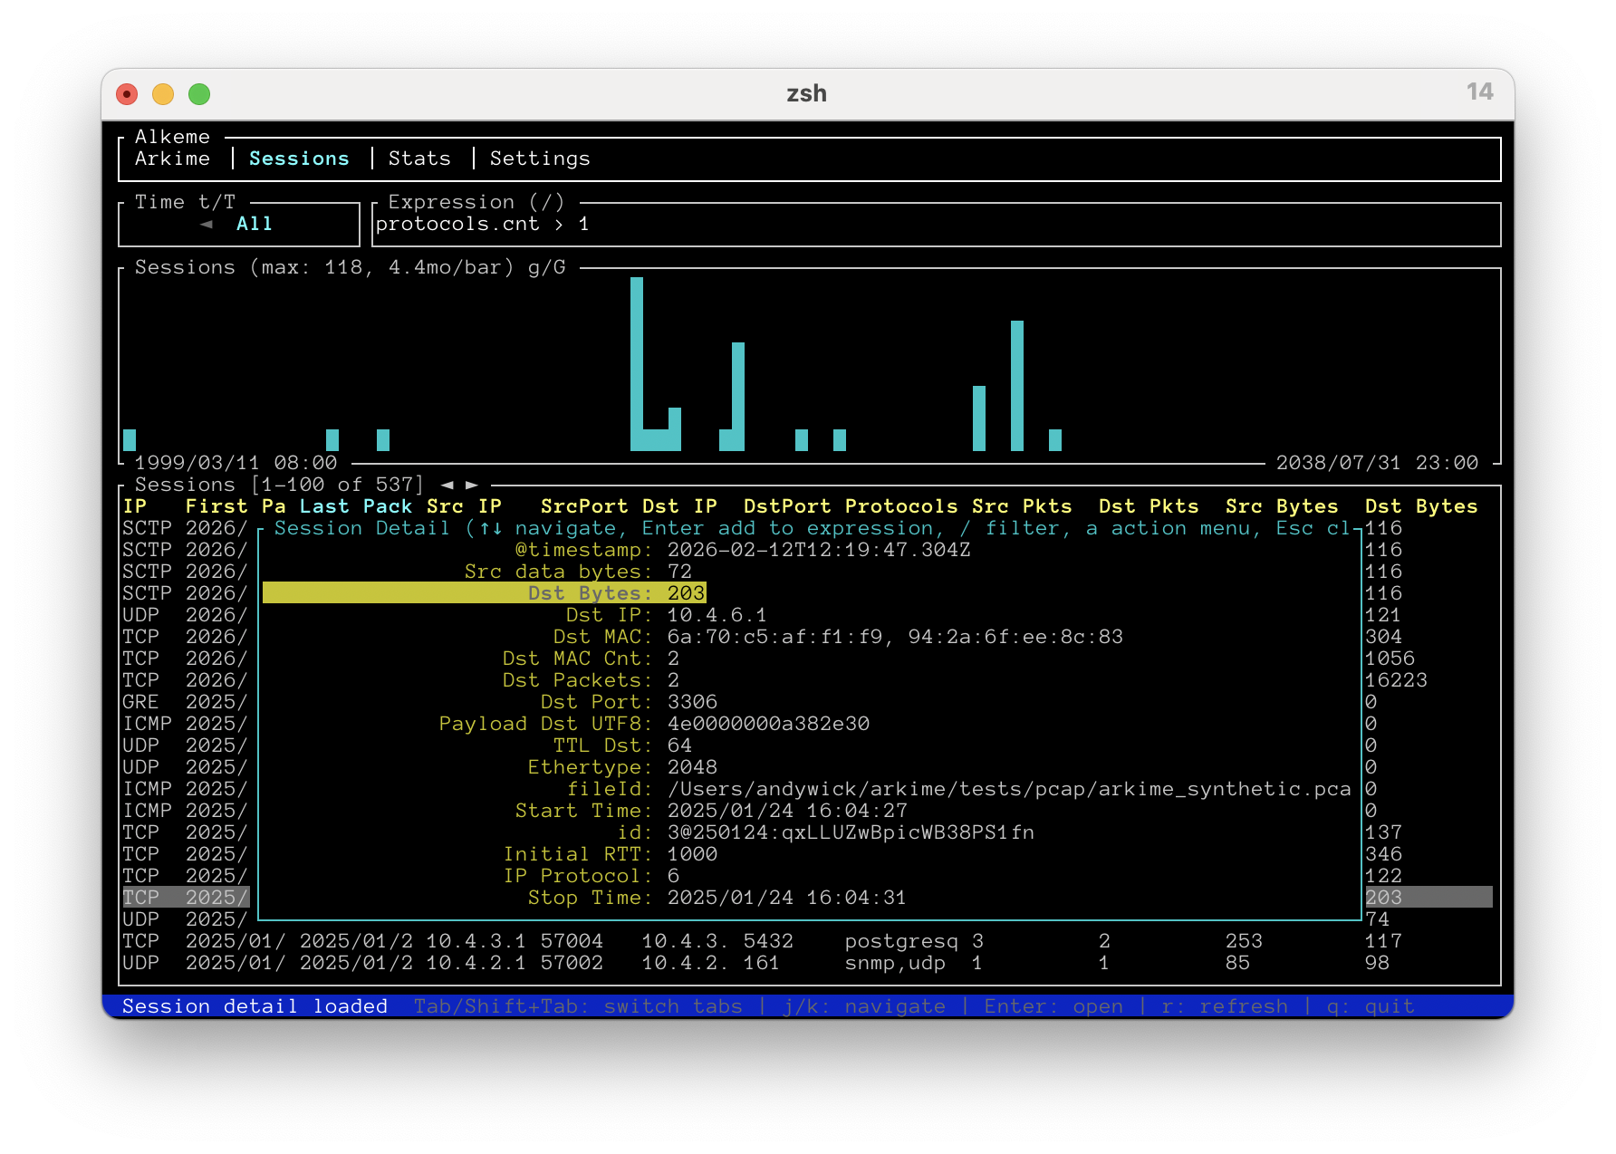Select the Start Time field
This screenshot has width=1616, height=1154.
(711, 811)
